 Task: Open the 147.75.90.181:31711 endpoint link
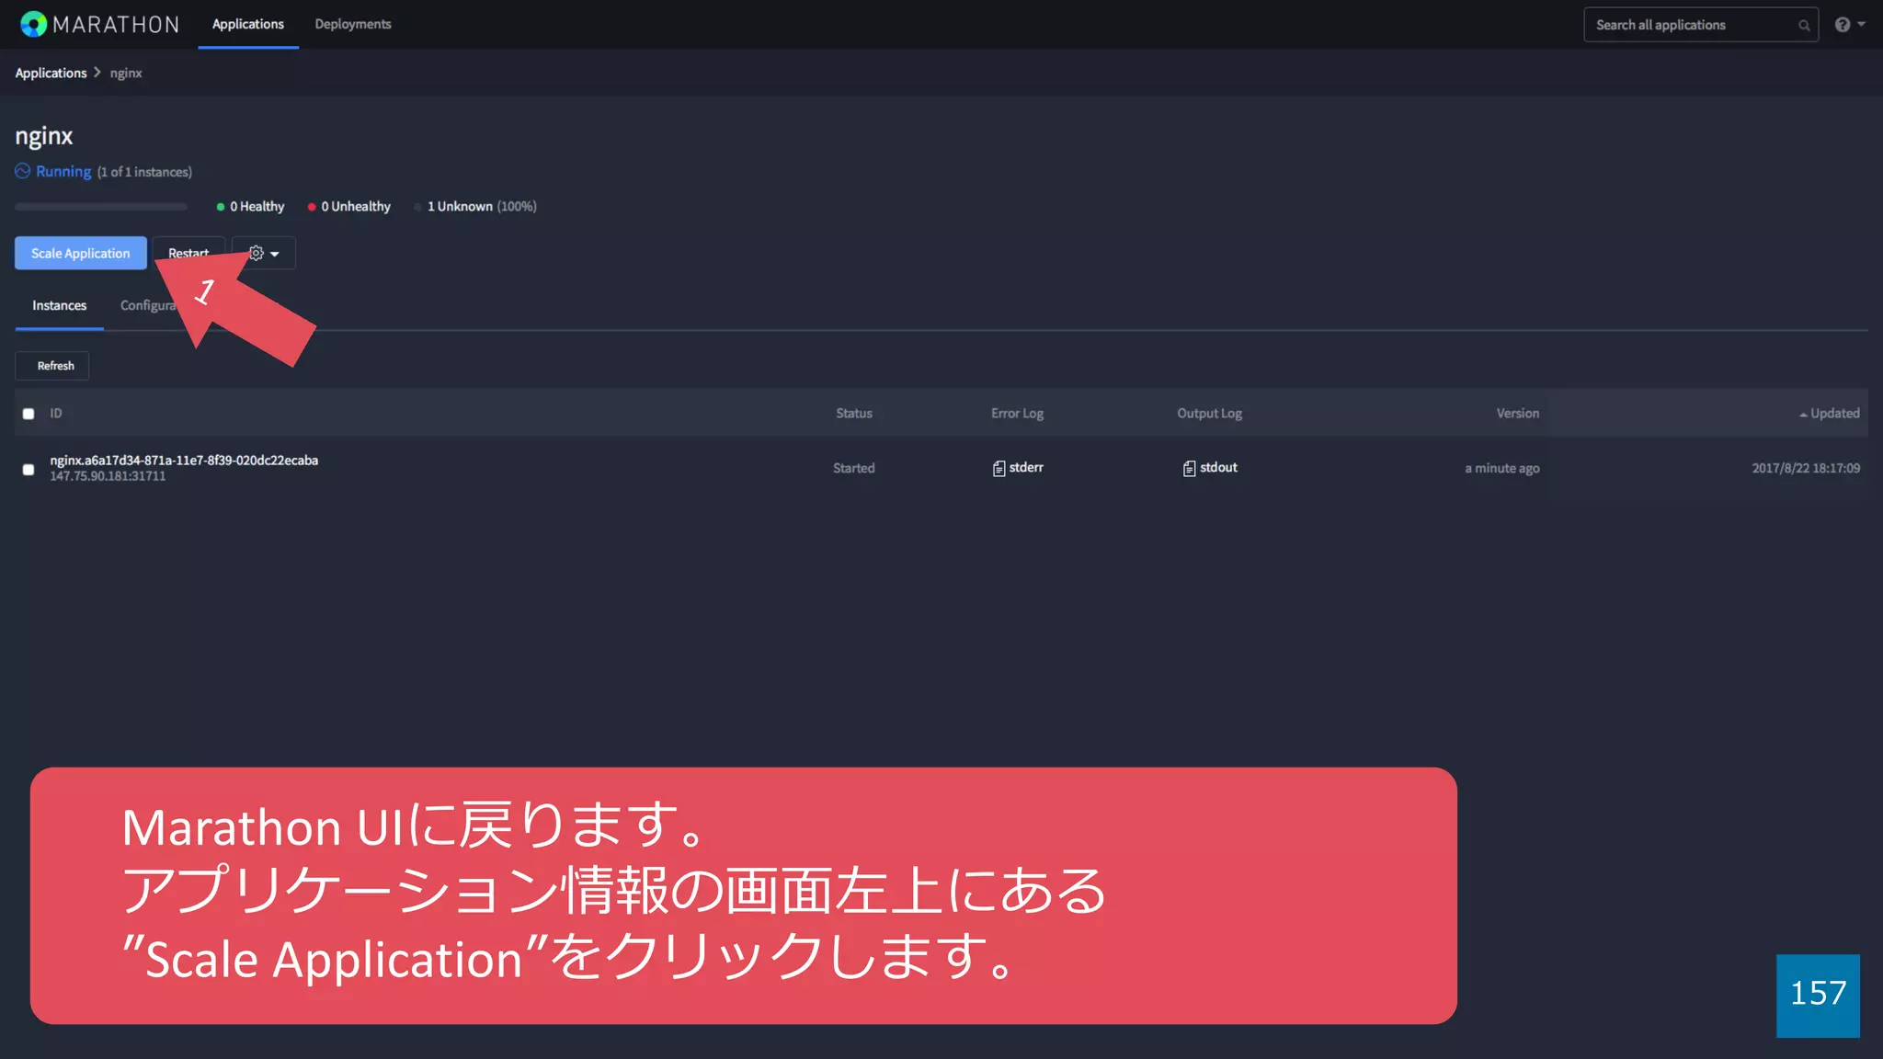click(x=108, y=476)
